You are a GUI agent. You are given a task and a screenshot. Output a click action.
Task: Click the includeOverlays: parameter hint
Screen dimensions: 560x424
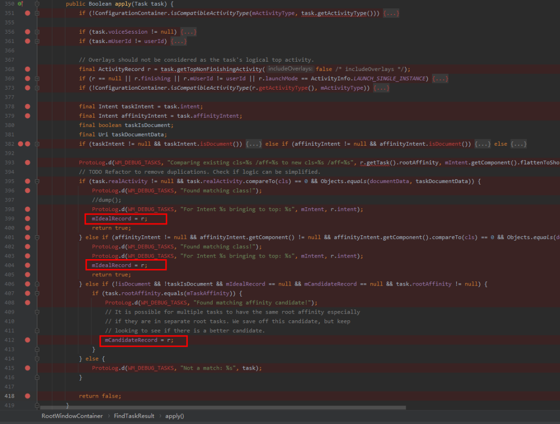pyautogui.click(x=290, y=69)
